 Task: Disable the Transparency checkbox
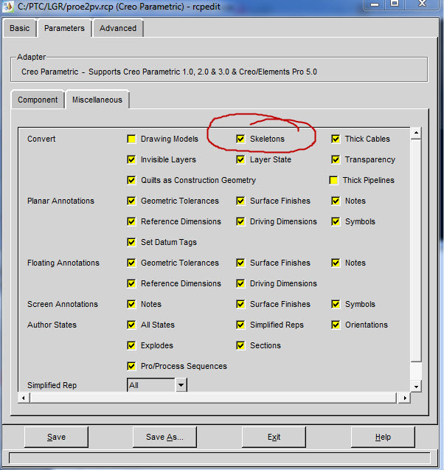pyautogui.click(x=336, y=159)
